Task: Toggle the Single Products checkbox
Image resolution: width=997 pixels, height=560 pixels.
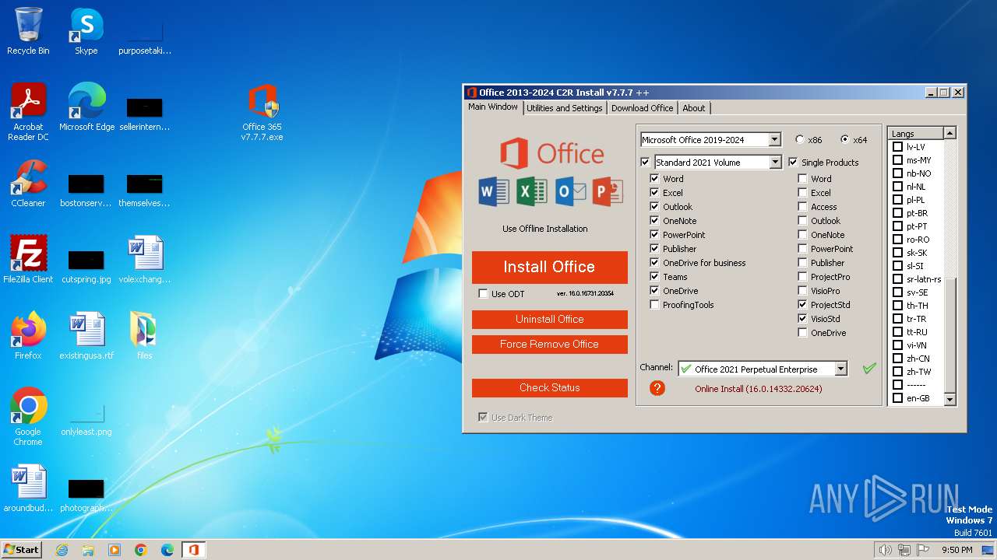Action: [x=793, y=163]
